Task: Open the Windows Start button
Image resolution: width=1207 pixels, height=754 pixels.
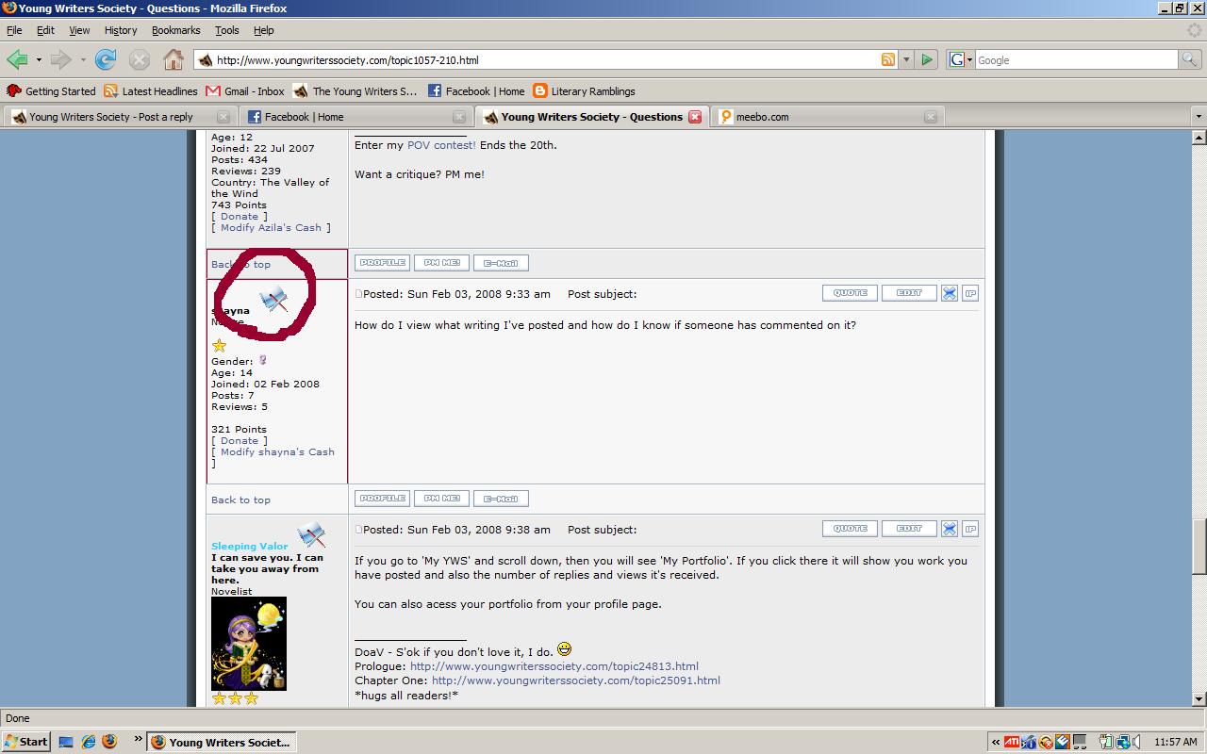Action: (x=26, y=742)
